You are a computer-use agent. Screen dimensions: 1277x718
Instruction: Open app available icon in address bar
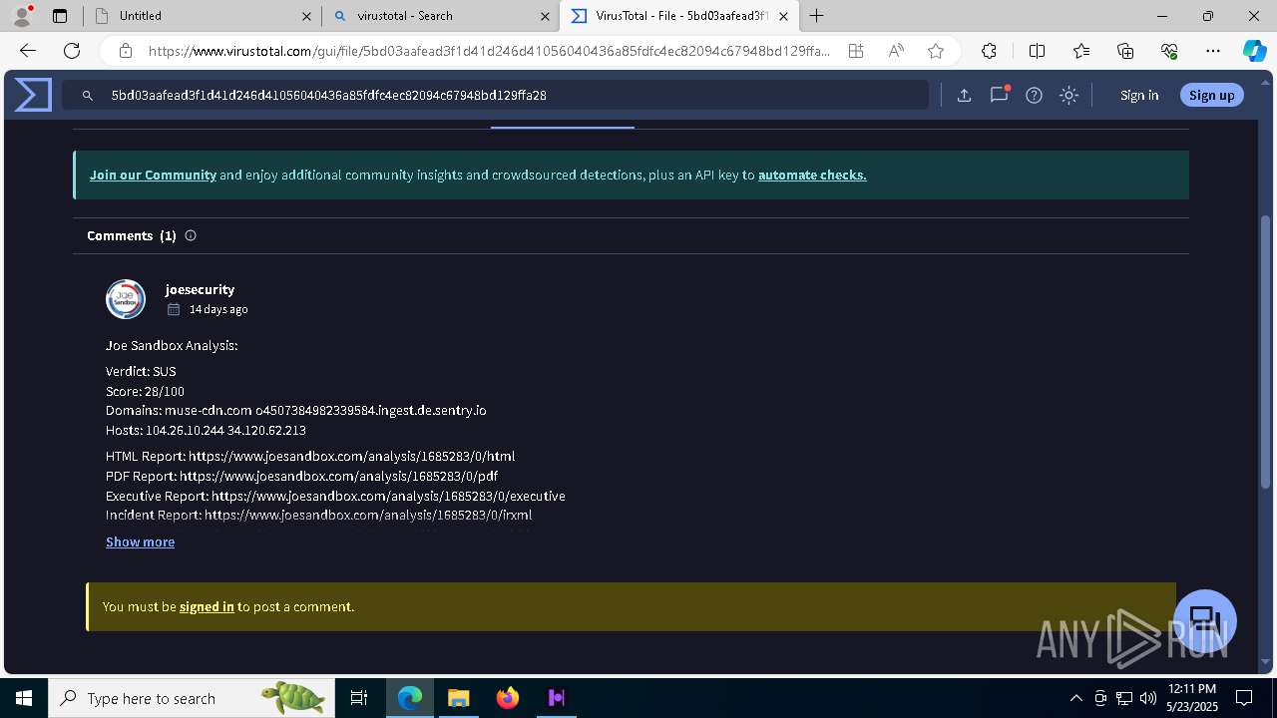click(856, 51)
